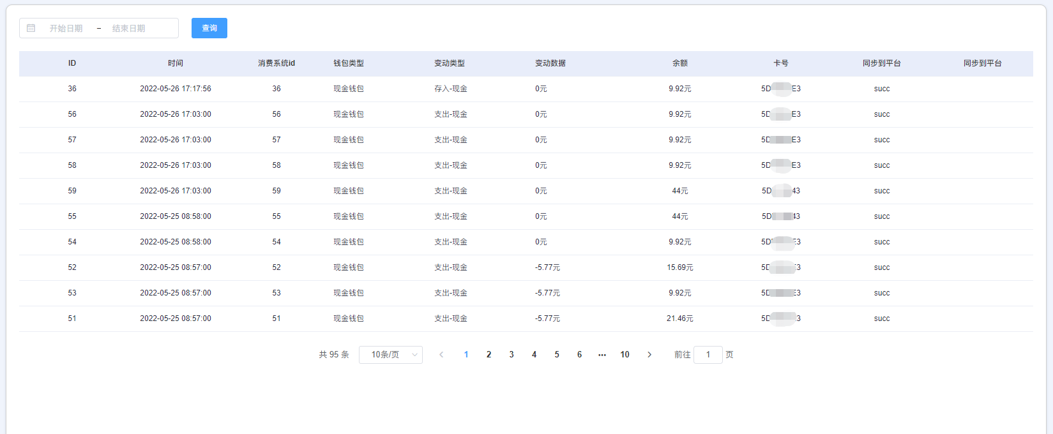Image resolution: width=1053 pixels, height=434 pixels.
Task: Click the 变动数据 column header
Action: (550, 63)
